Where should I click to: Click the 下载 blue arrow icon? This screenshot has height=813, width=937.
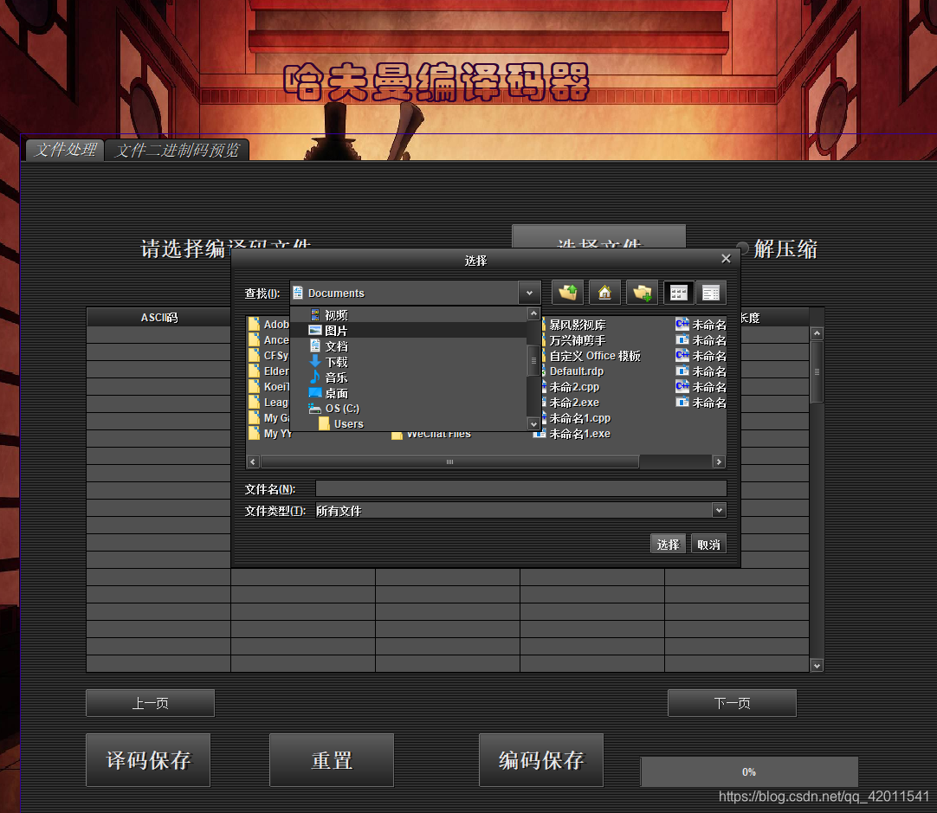pyautogui.click(x=315, y=361)
